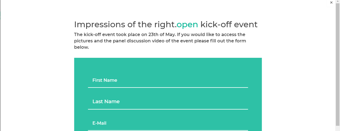The width and height of the screenshot is (340, 131).
Task: Click the underline below First Name
Action: coord(168,88)
